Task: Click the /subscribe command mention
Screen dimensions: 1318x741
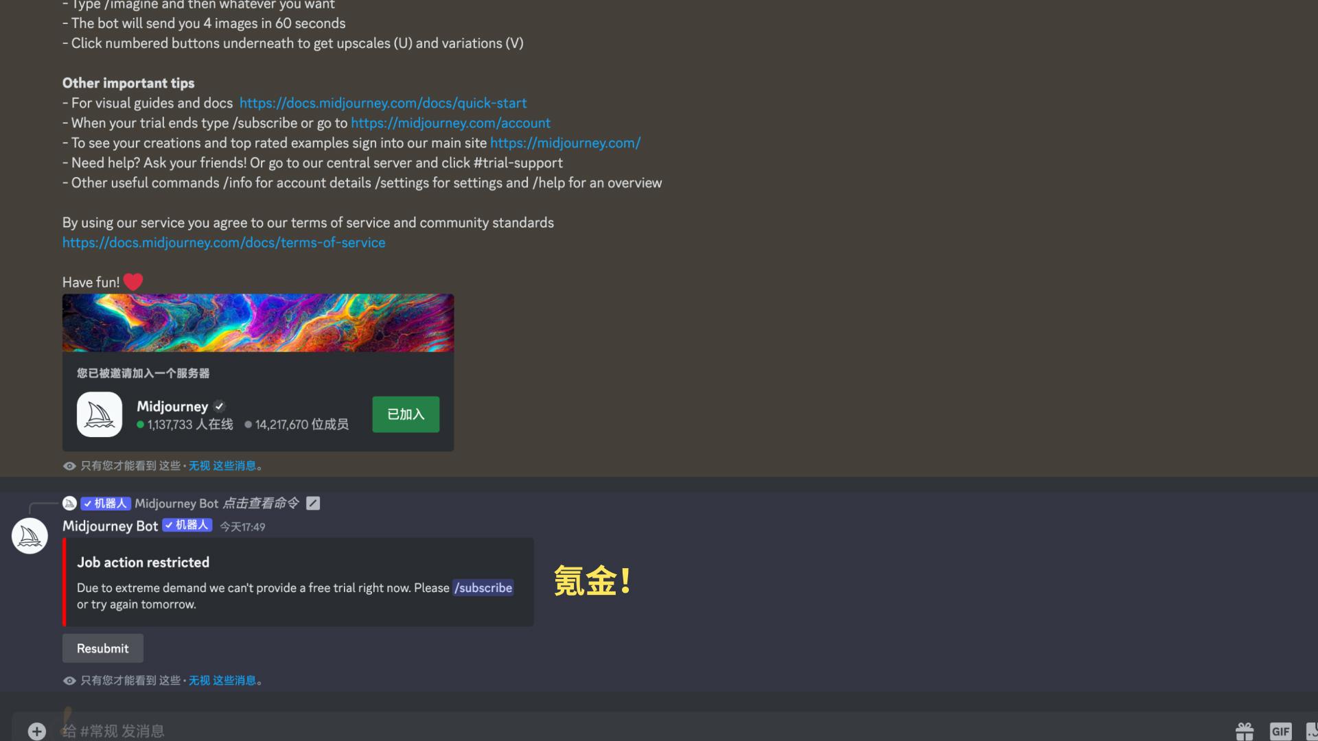Action: pyautogui.click(x=483, y=588)
